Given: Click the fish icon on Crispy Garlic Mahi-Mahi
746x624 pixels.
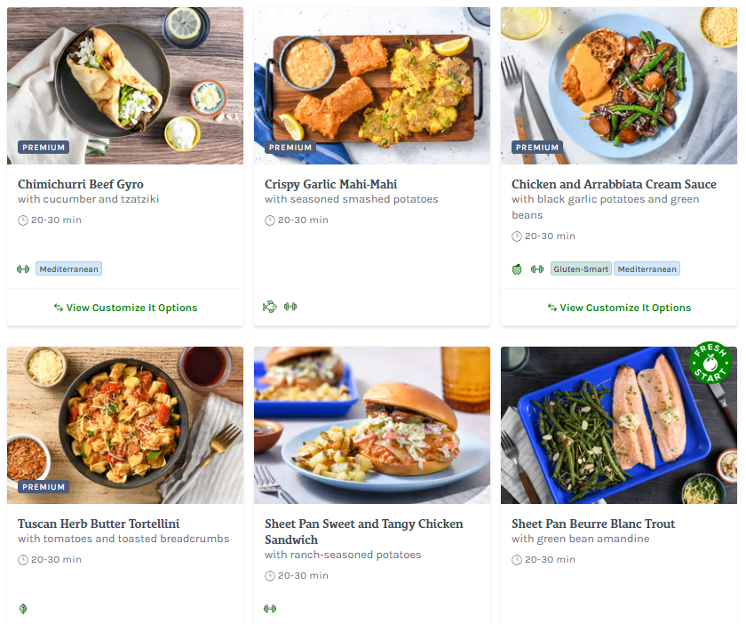Looking at the screenshot, I should pyautogui.click(x=270, y=307).
